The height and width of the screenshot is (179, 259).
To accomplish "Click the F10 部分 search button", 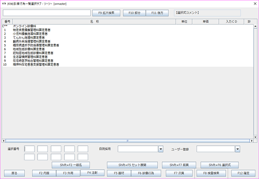I will point(134,13).
